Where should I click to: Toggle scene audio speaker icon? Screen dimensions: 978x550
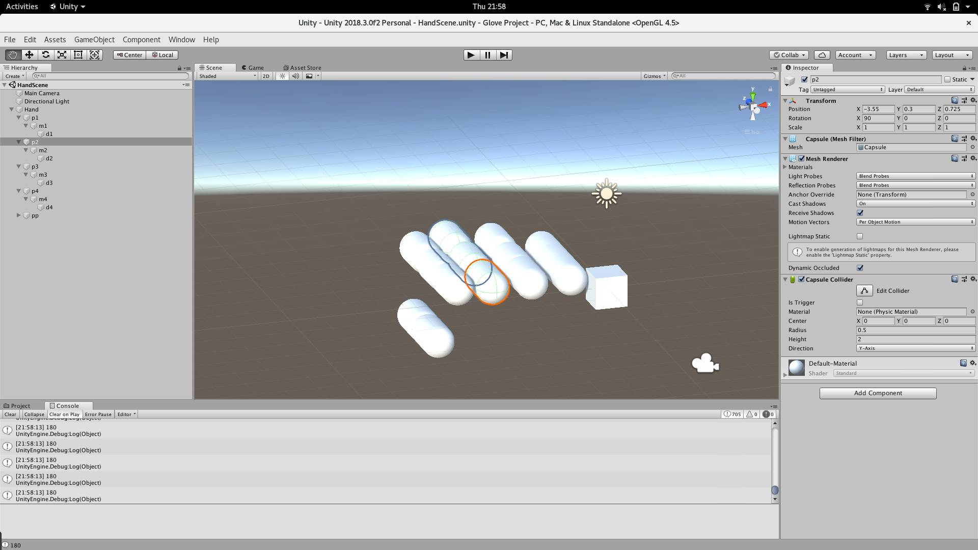pos(295,76)
